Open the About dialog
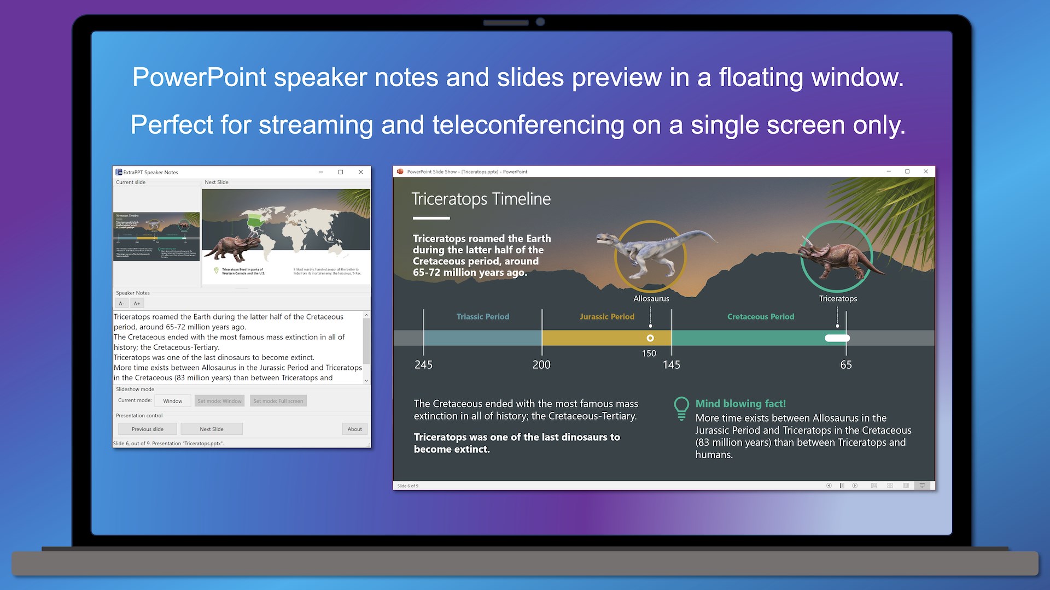The height and width of the screenshot is (590, 1050). point(354,429)
